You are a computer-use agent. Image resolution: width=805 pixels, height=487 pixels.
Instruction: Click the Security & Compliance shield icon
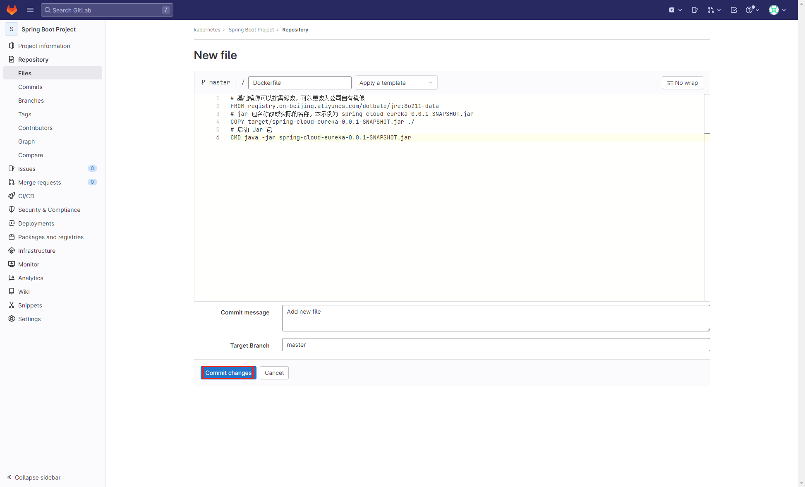(12, 209)
